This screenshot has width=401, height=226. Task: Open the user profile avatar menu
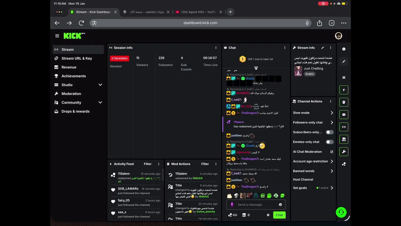(338, 36)
